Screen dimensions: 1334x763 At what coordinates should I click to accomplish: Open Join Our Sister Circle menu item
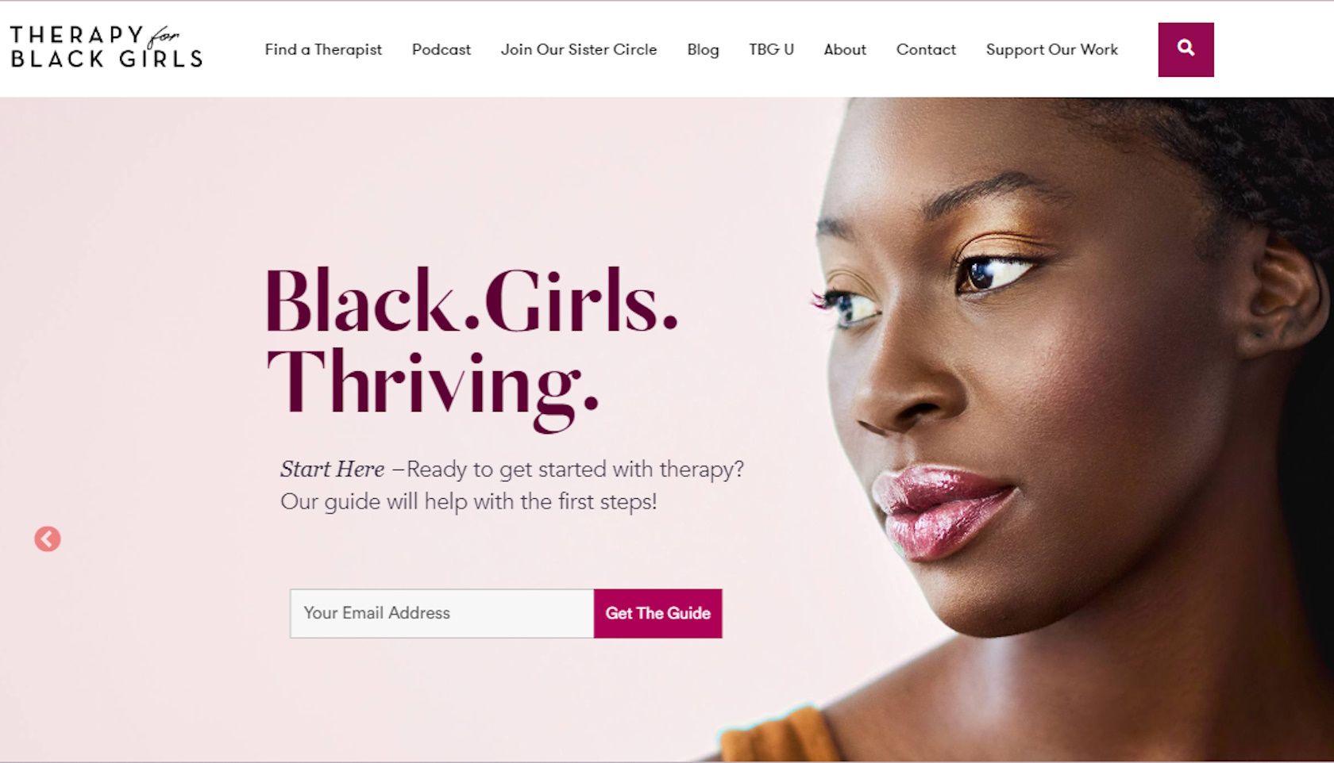579,49
